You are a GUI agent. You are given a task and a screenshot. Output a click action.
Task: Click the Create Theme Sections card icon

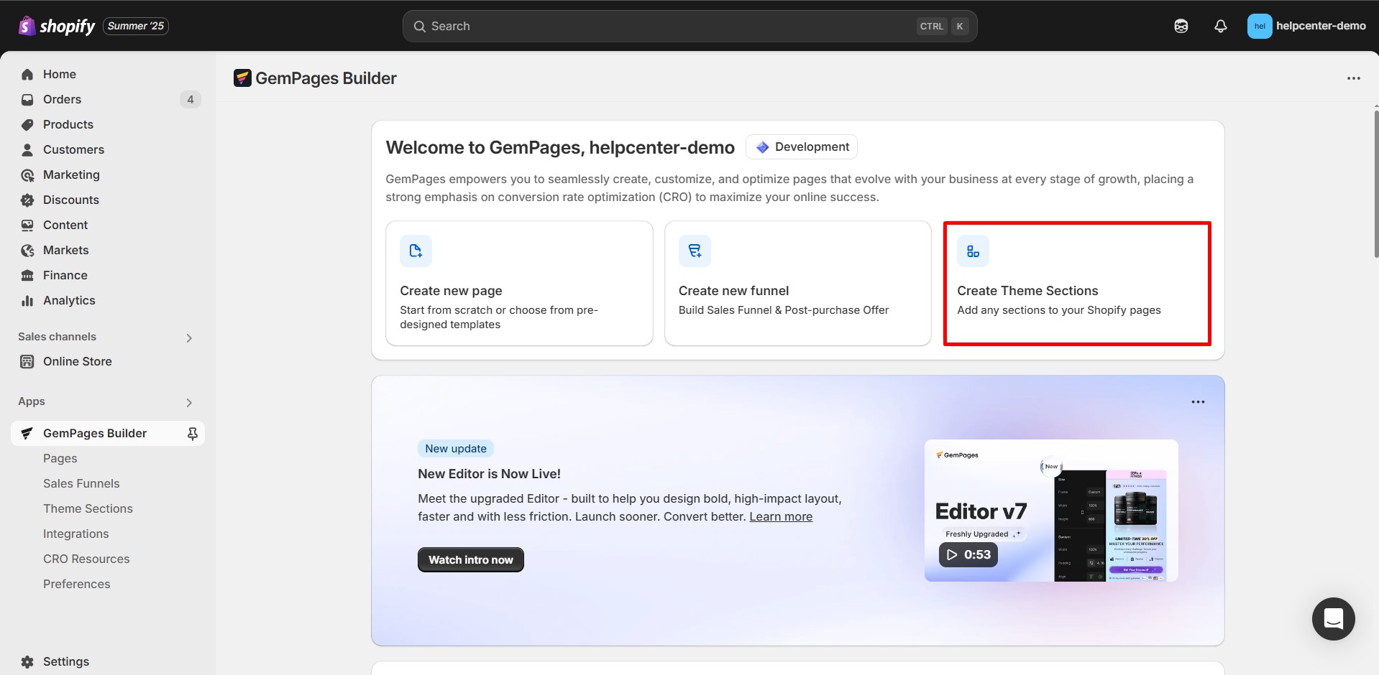click(973, 250)
